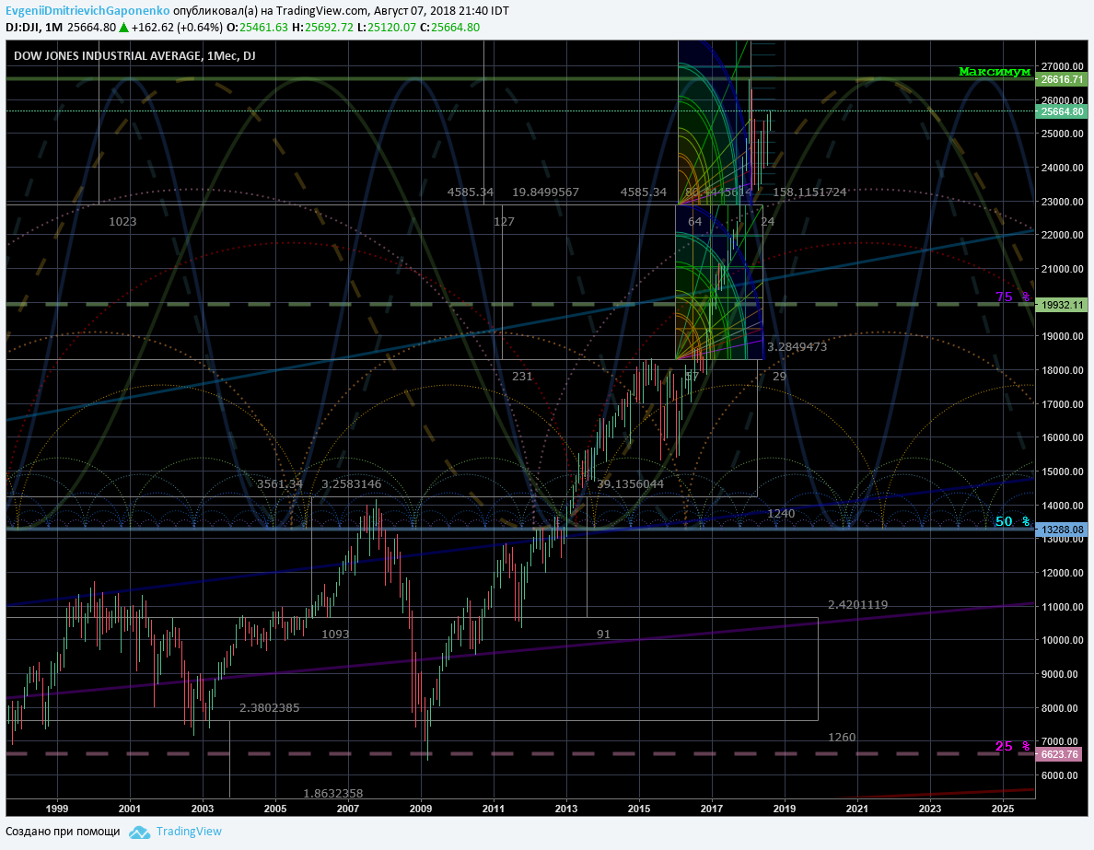Click the measurement value 3.2849473
This screenshot has width=1094, height=850.
(x=797, y=347)
